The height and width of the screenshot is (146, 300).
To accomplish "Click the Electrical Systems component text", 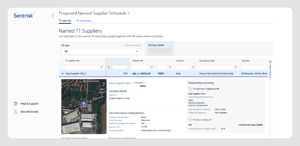I will click(x=197, y=103).
